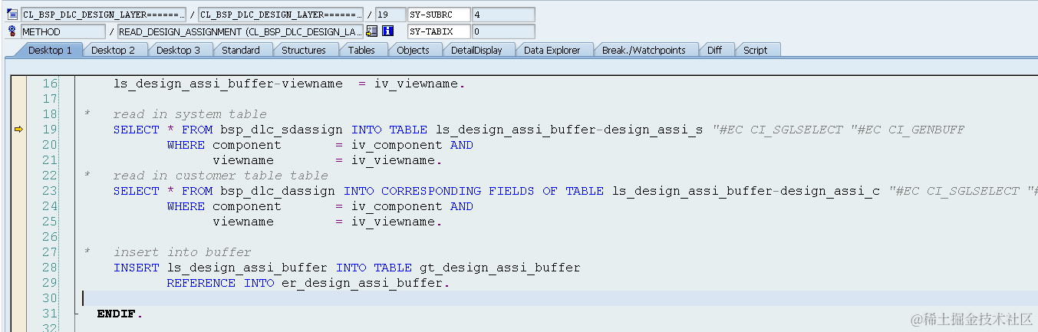
Task: Open the Break./Watchpoints tab
Action: (644, 50)
